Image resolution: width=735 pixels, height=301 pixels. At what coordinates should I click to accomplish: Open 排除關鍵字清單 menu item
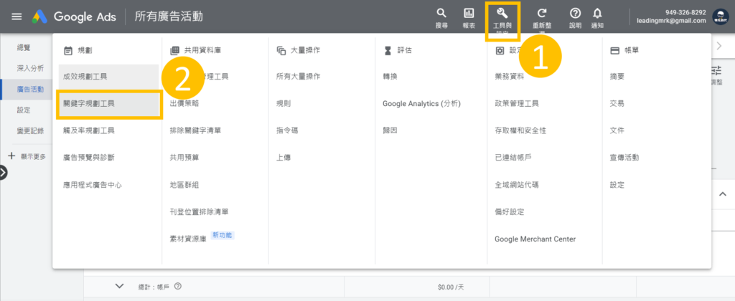(x=195, y=130)
